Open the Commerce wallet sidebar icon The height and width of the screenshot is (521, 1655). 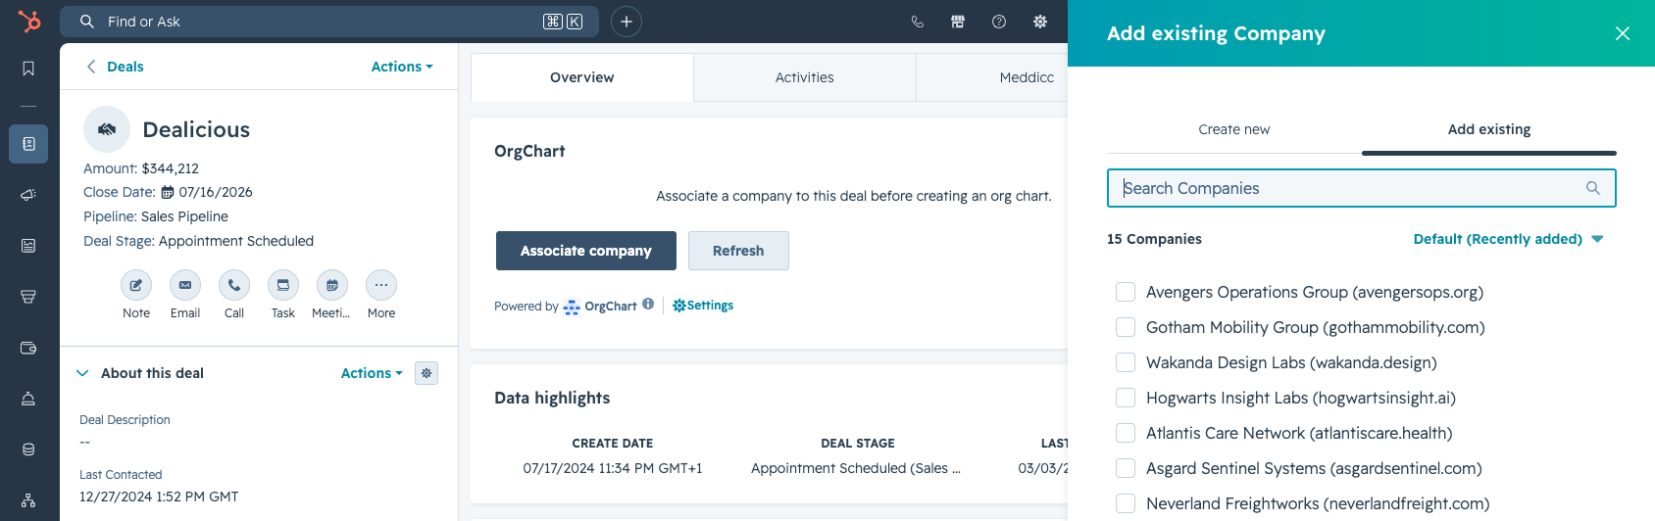(28, 348)
